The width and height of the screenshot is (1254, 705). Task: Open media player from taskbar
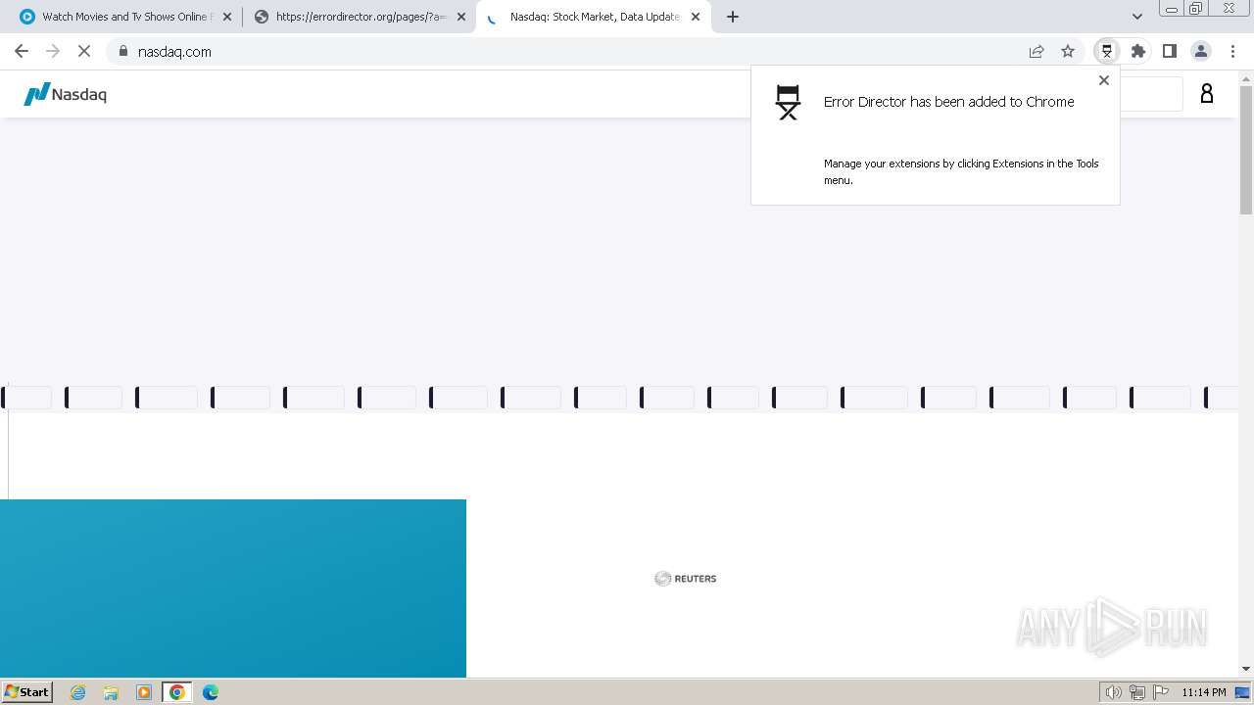144,692
